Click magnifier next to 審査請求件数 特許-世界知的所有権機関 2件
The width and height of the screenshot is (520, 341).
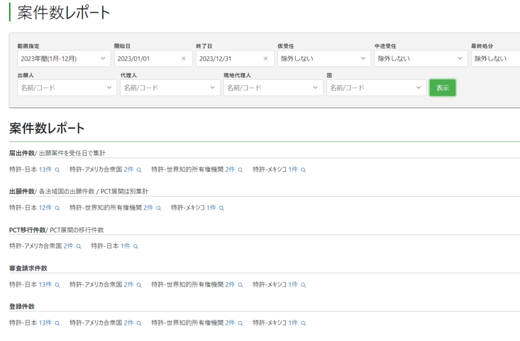click(240, 285)
